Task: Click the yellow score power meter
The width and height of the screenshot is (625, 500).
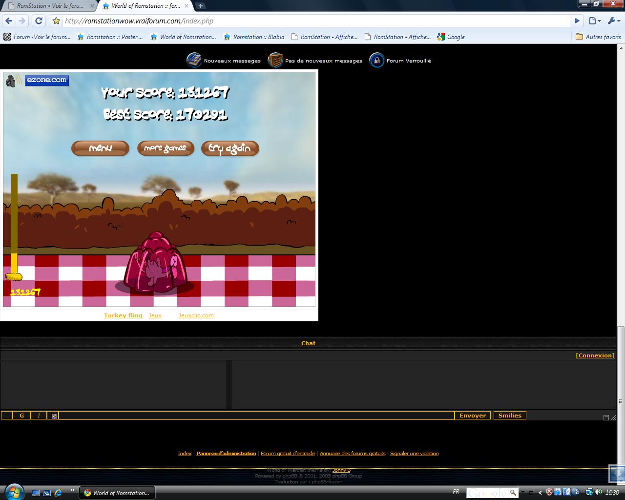Action: (14, 227)
